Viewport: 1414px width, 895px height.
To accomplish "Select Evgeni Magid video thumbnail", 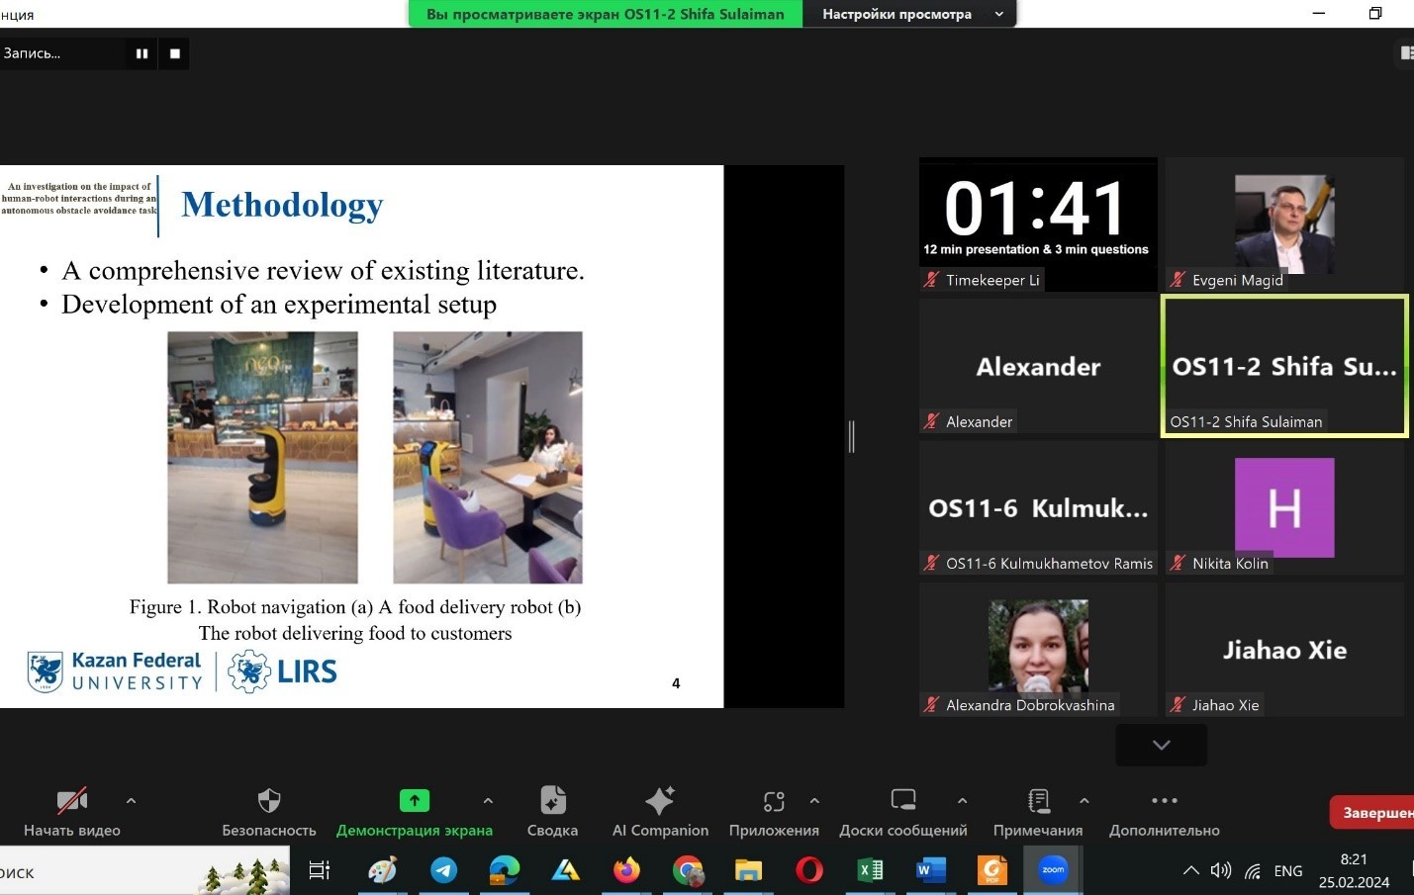I will pos(1283,225).
